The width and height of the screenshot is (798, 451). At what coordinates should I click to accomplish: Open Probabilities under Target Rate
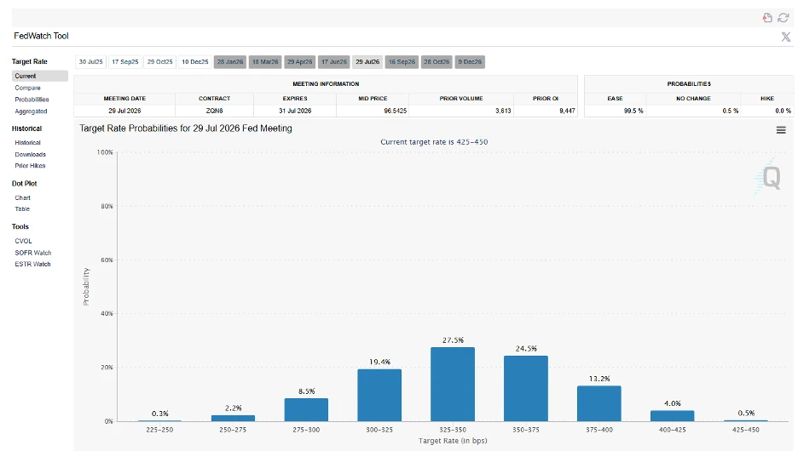click(x=32, y=100)
